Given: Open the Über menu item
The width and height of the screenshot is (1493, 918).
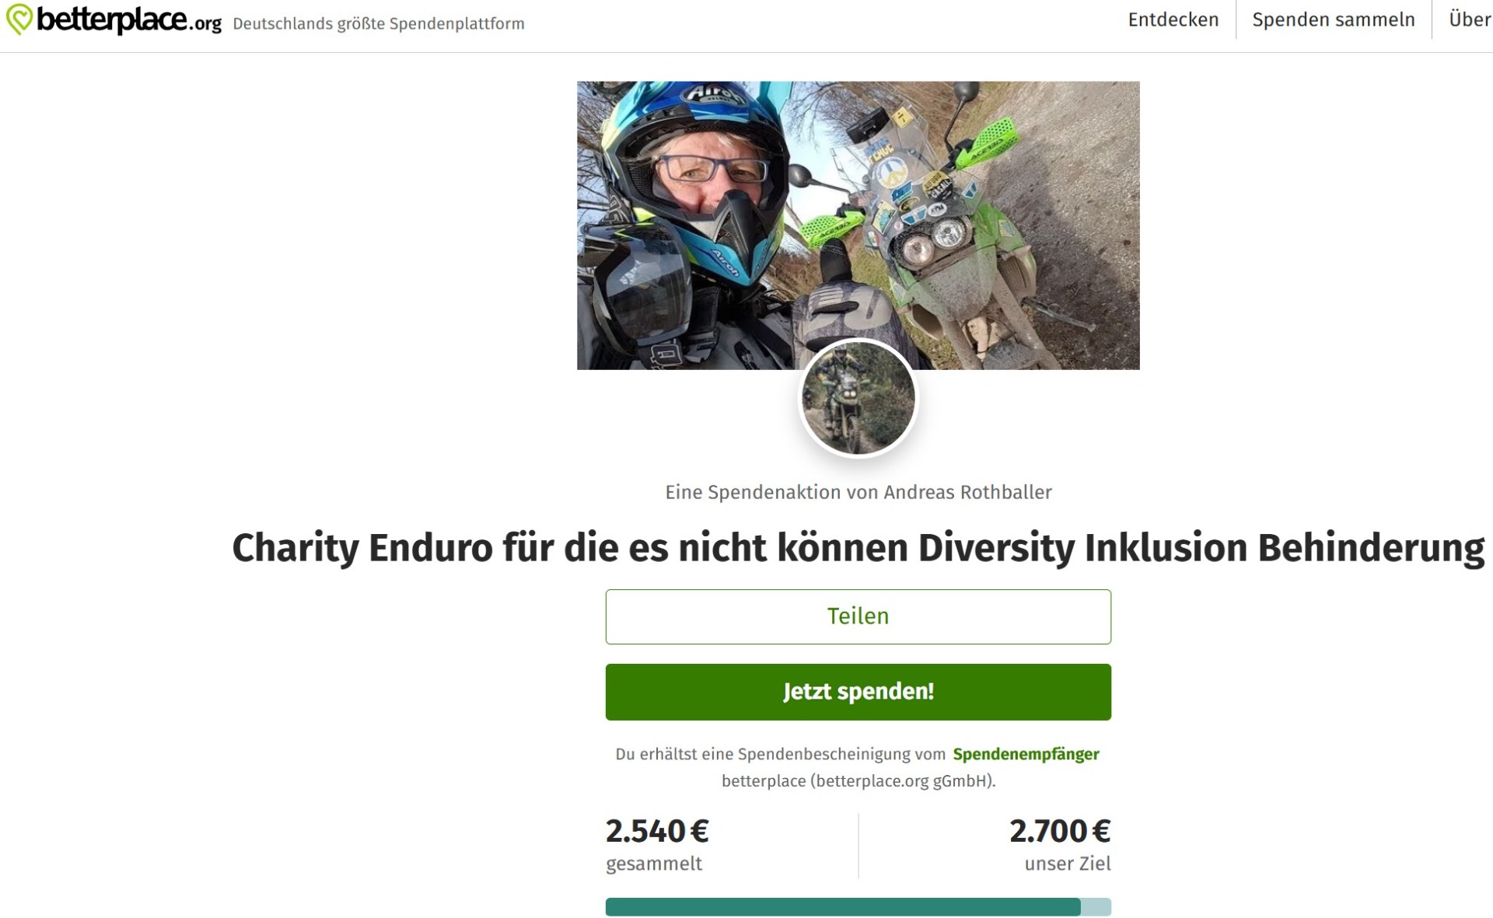Looking at the screenshot, I should (1470, 20).
